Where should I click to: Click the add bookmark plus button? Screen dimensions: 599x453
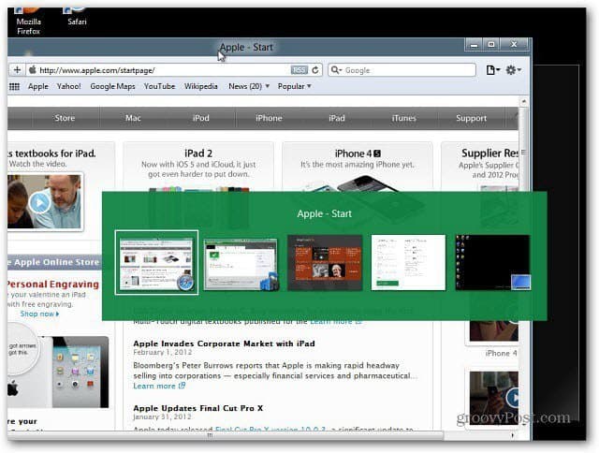[x=17, y=70]
